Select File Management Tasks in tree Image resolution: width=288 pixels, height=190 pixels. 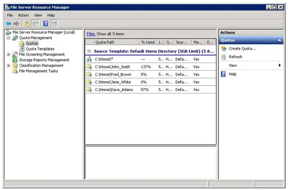[x=38, y=71]
